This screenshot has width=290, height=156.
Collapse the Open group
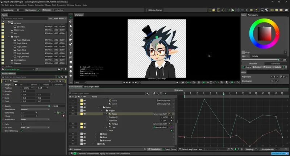(99, 107)
